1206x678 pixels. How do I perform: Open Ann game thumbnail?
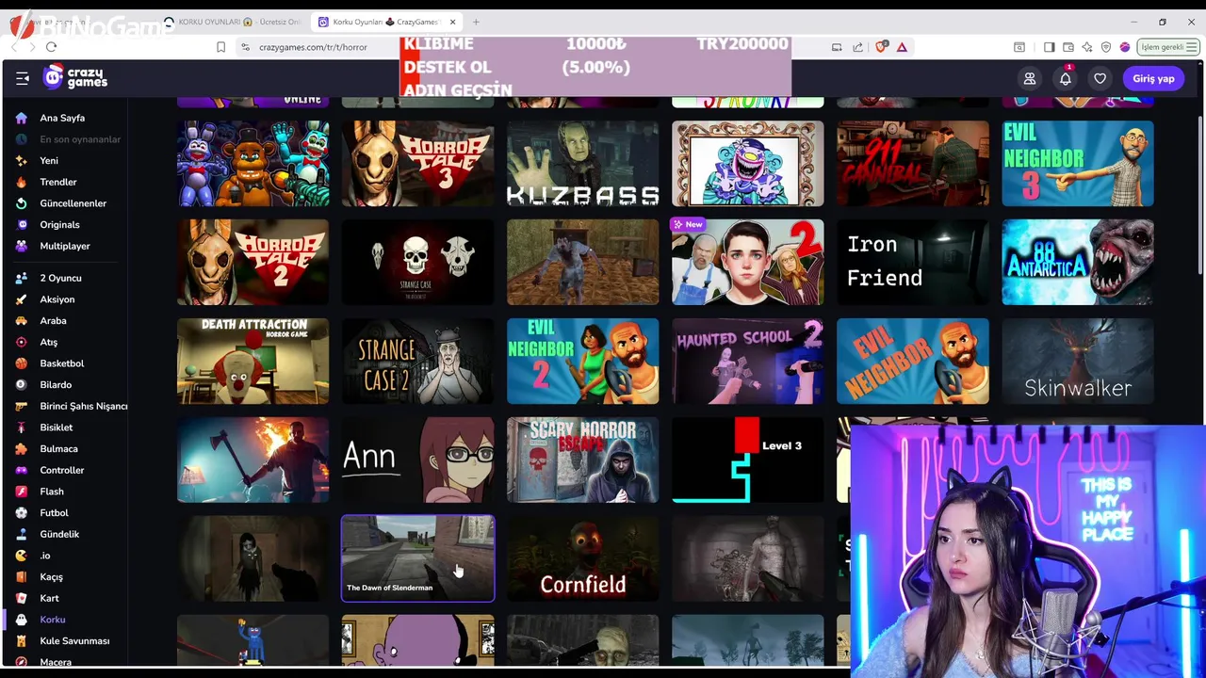(417, 460)
